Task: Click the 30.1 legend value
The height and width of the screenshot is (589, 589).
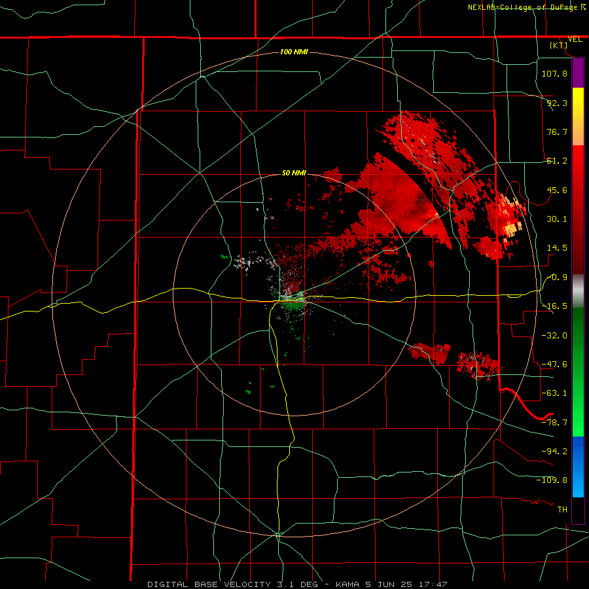Action: [x=557, y=219]
